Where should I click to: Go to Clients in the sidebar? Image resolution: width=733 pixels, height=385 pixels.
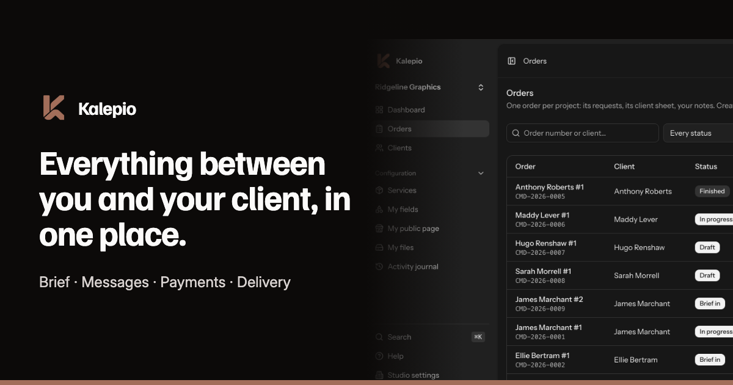[430, 148]
